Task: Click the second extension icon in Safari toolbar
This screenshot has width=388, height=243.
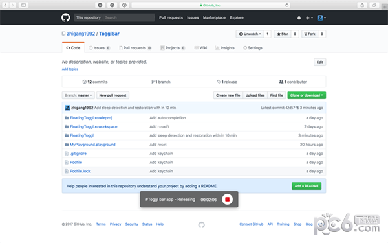Action: [x=112, y=5]
